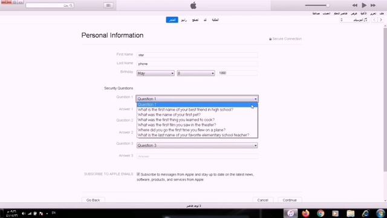Viewport: 387px width, 218px height.
Task: Click the Windows Start orb
Action: [380, 213]
